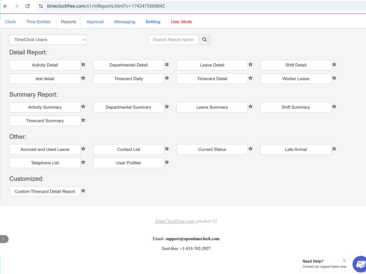Open the Current Status report
The height and width of the screenshot is (274, 366).
point(212,149)
